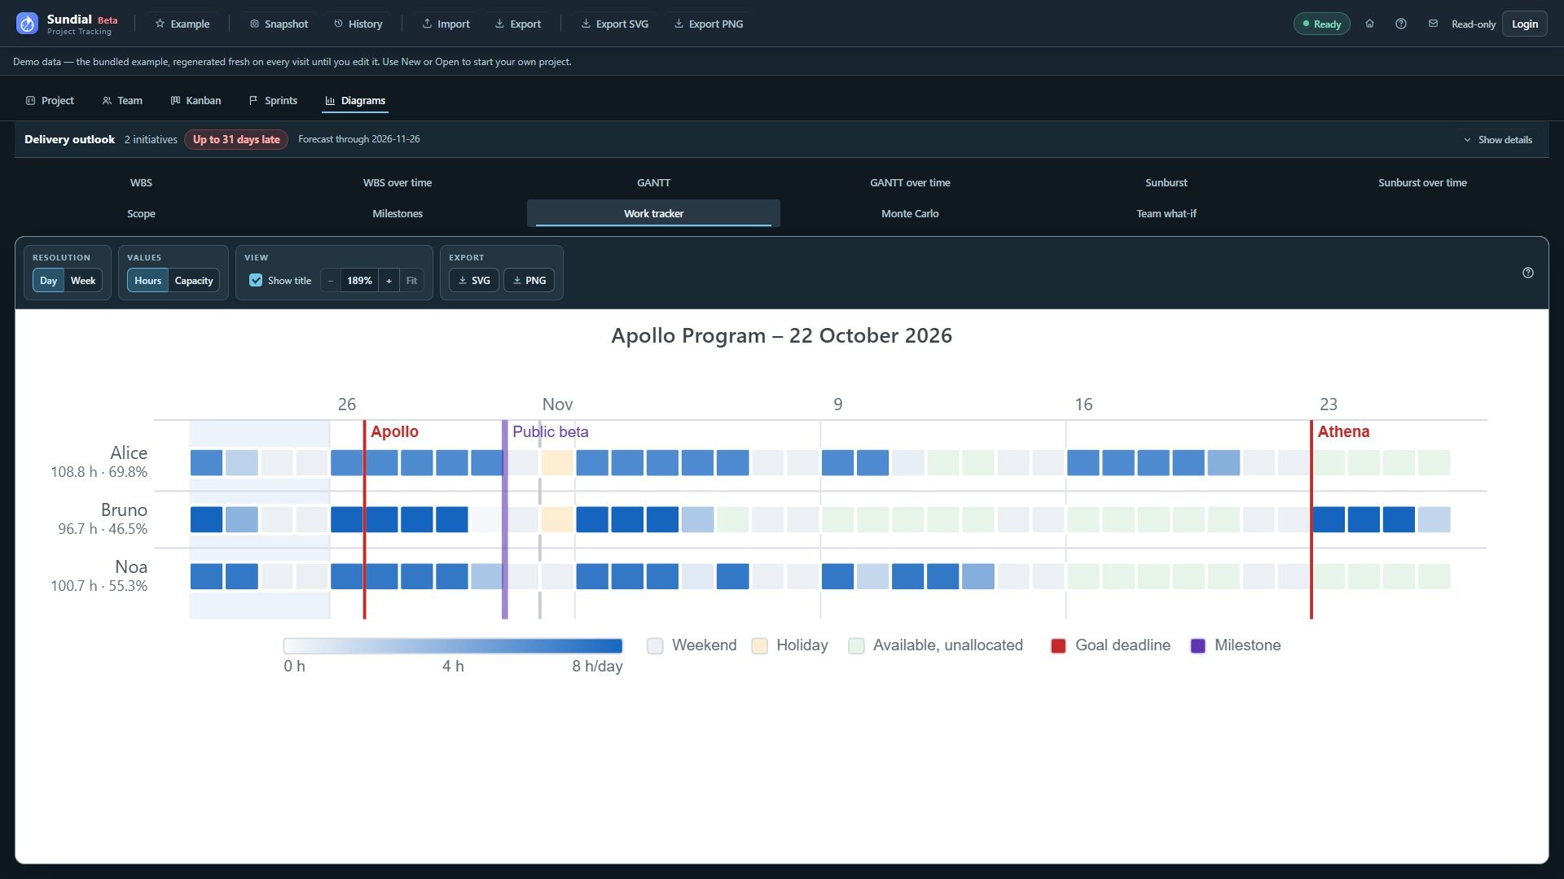Image resolution: width=1564 pixels, height=879 pixels.
Task: Open the Scope diagram
Action: point(141,213)
